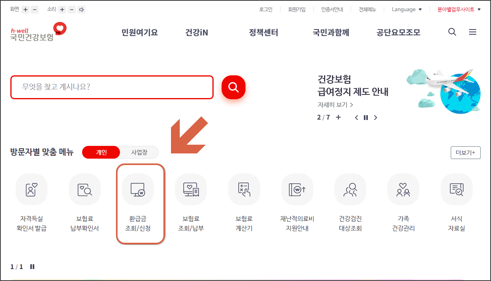Click the 로그인 link
491x281 pixels.
point(265,9)
